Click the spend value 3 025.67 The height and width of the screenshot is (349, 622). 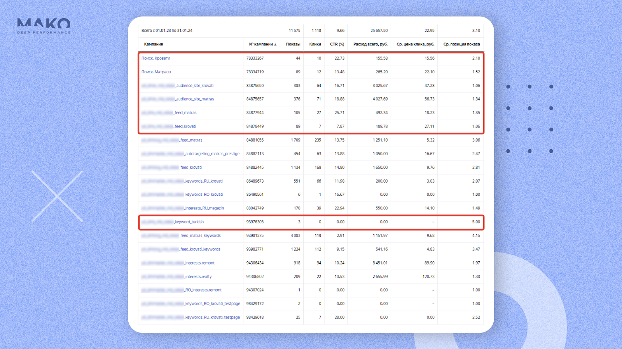(x=380, y=86)
